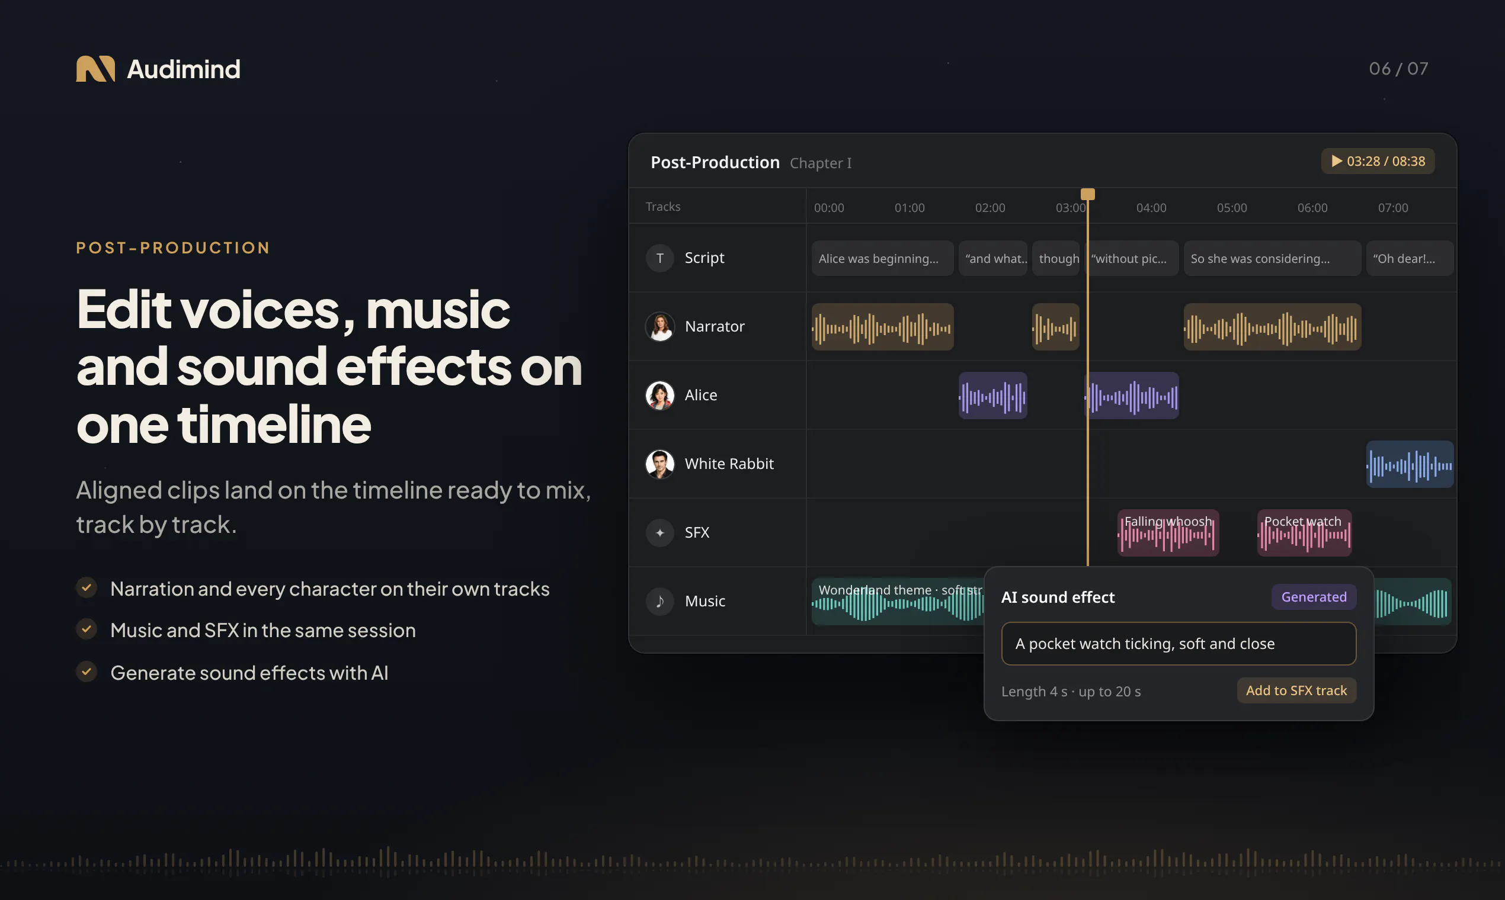Click the Chapter I label

click(821, 163)
